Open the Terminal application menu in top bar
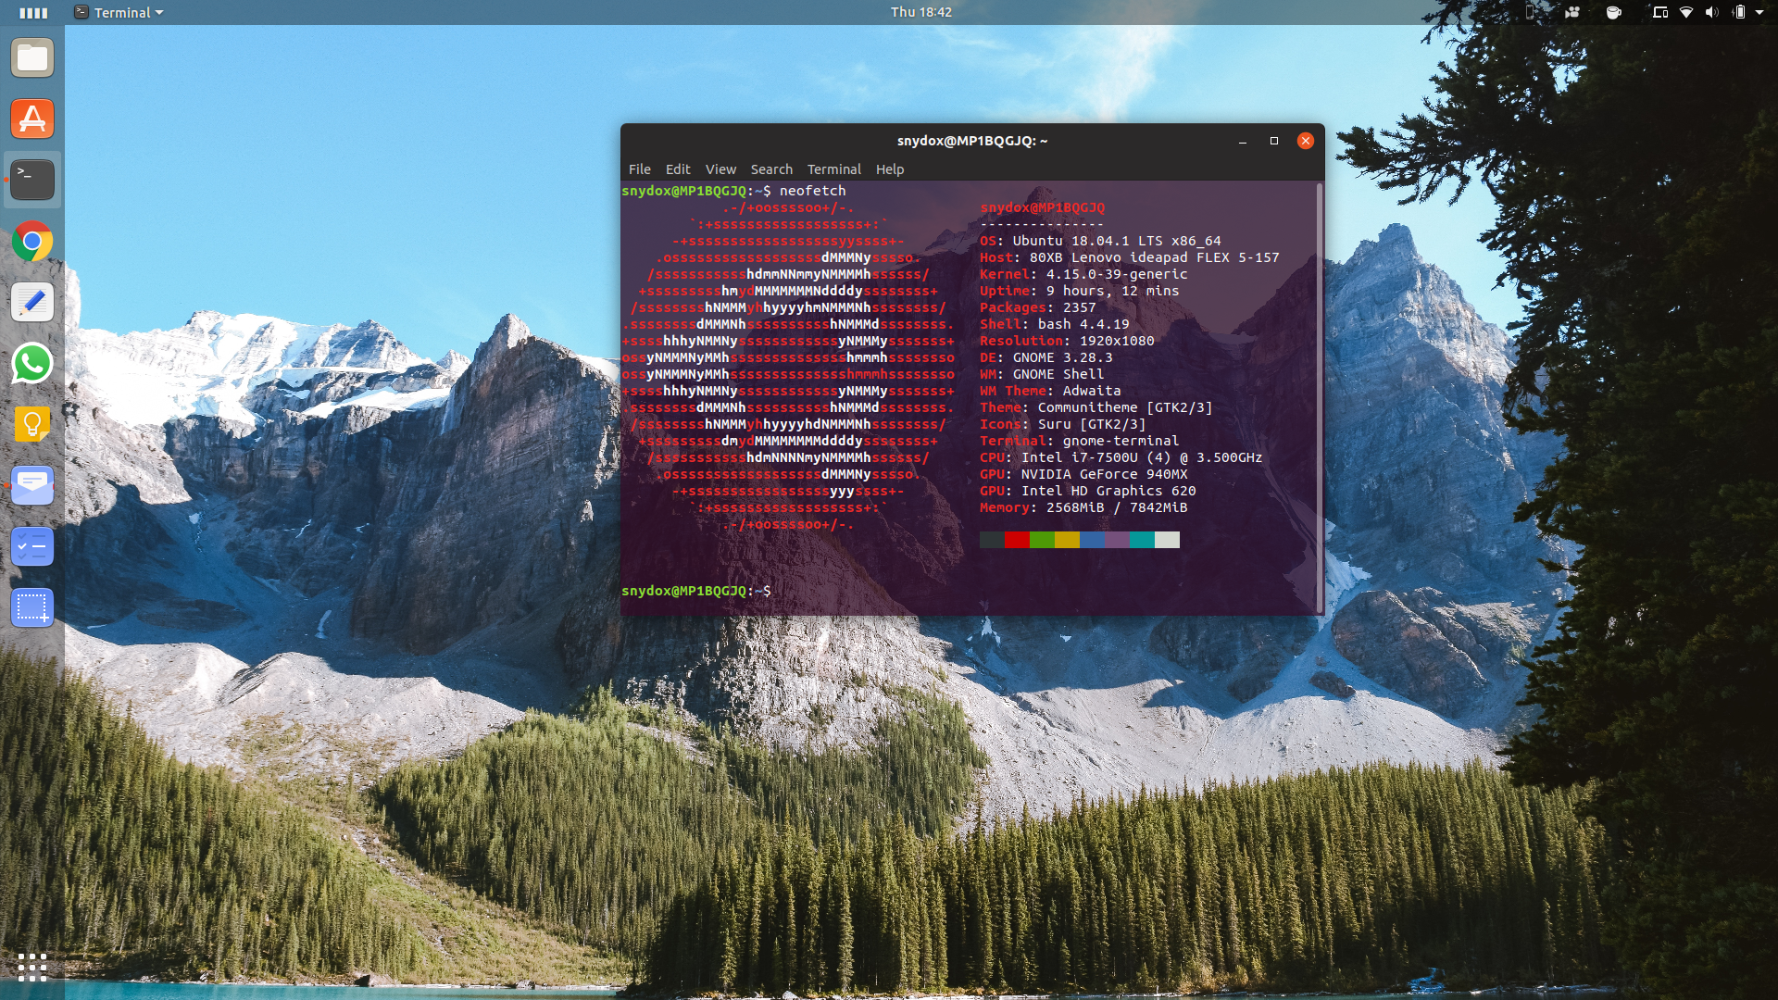 [118, 12]
